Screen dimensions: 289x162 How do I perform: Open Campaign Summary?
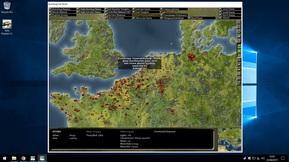point(174,15)
